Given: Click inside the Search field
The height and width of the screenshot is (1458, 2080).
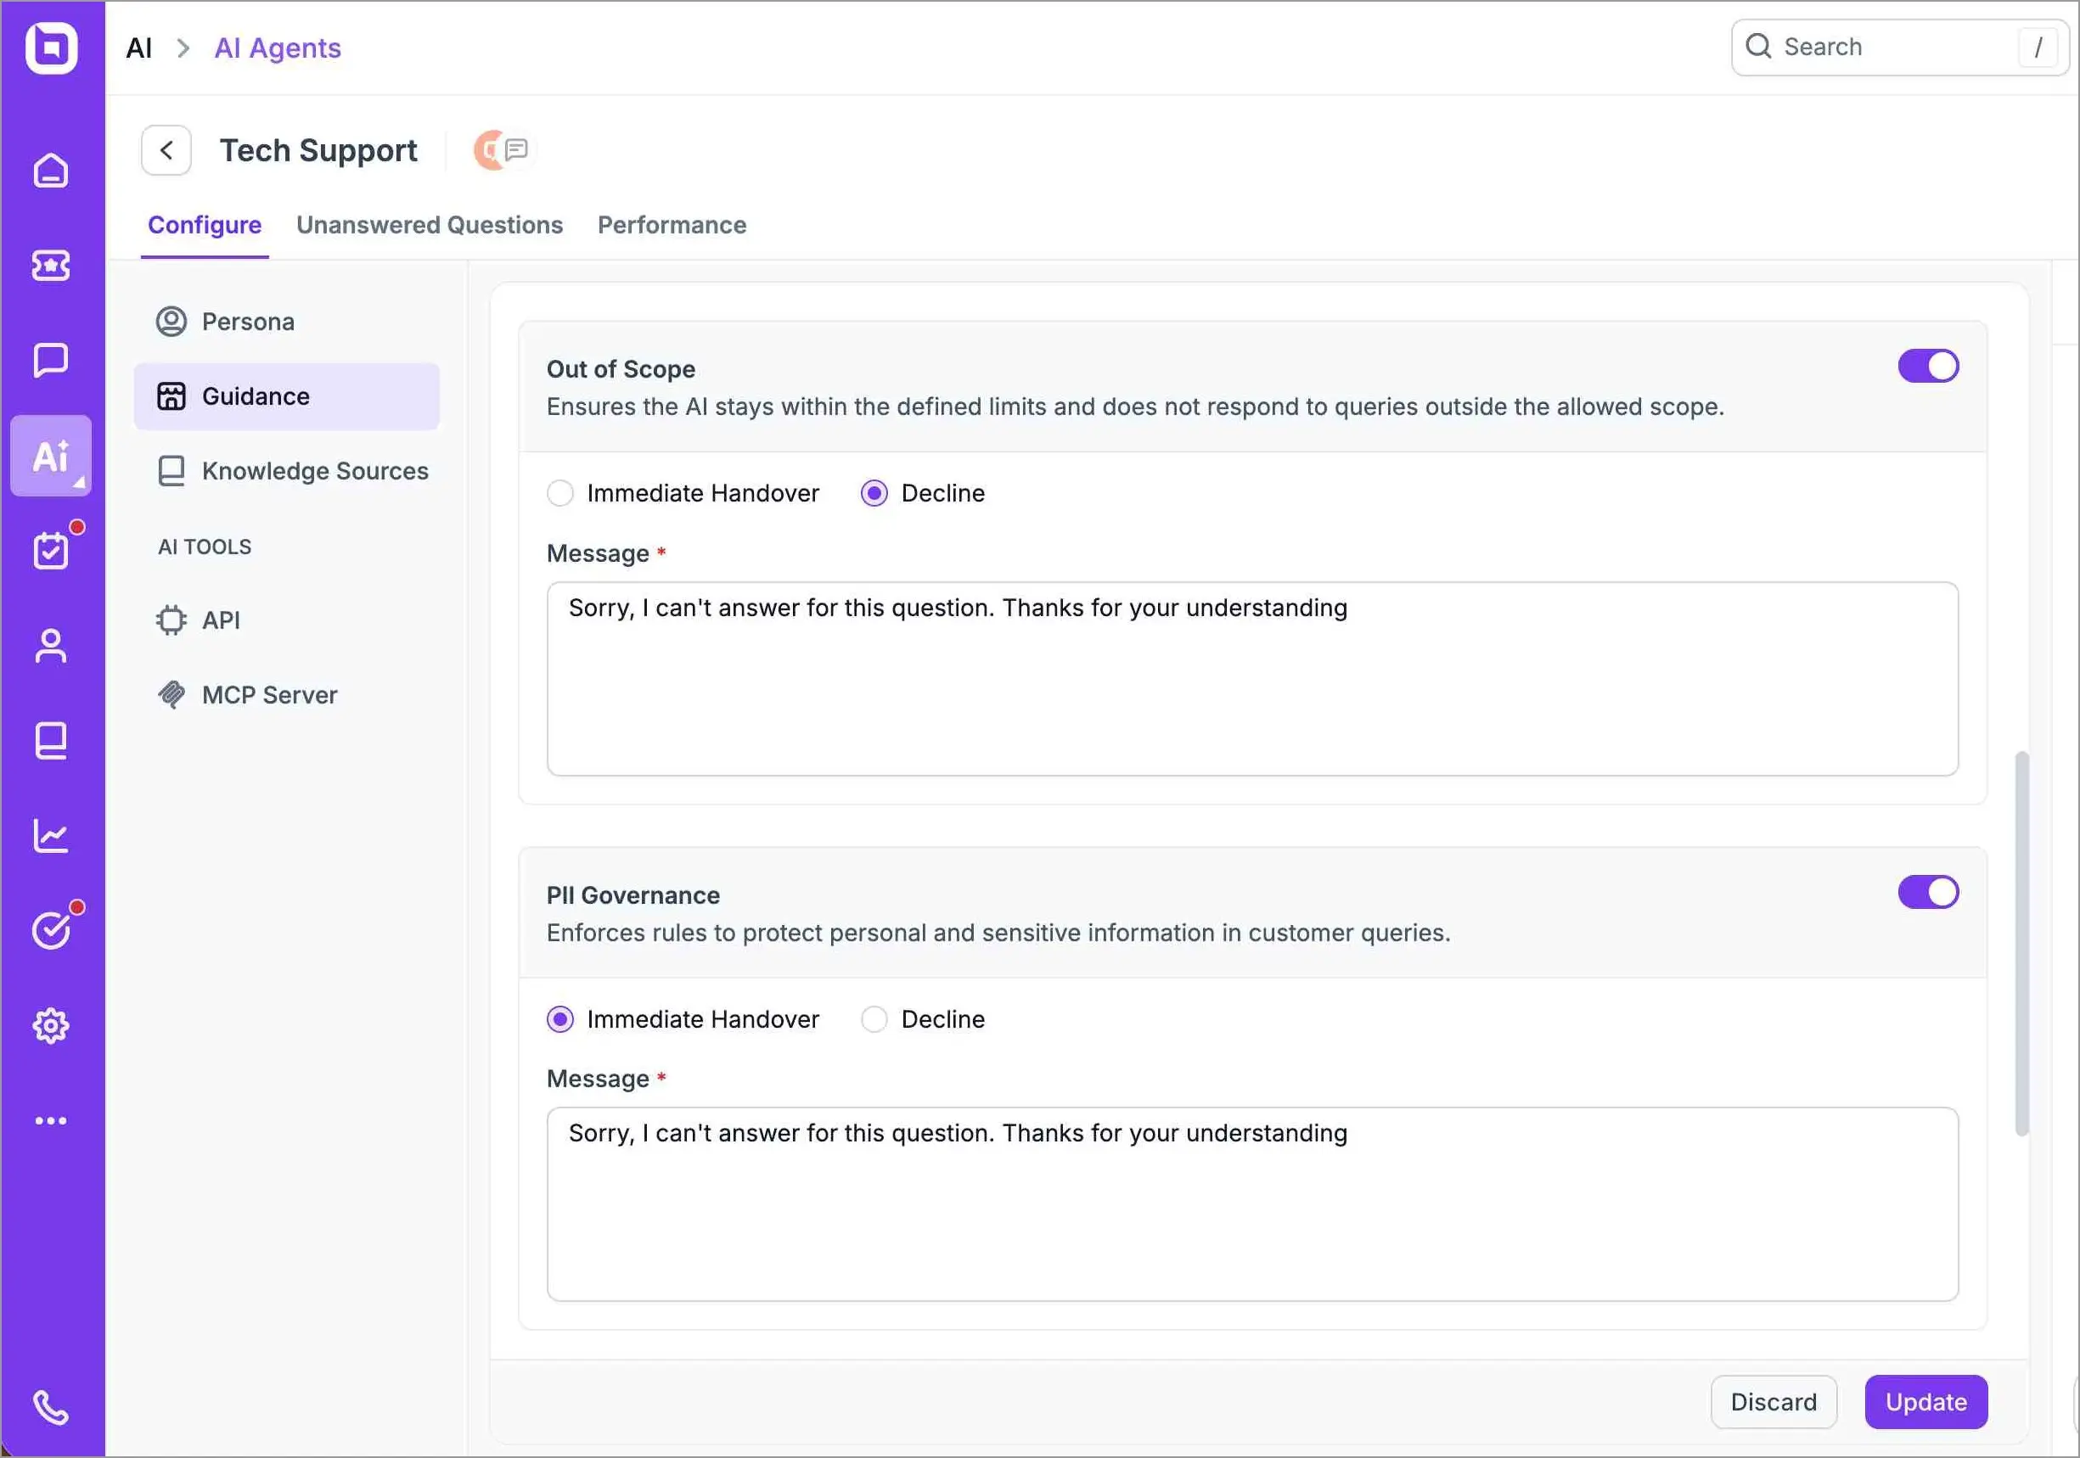Looking at the screenshot, I should coord(1885,46).
